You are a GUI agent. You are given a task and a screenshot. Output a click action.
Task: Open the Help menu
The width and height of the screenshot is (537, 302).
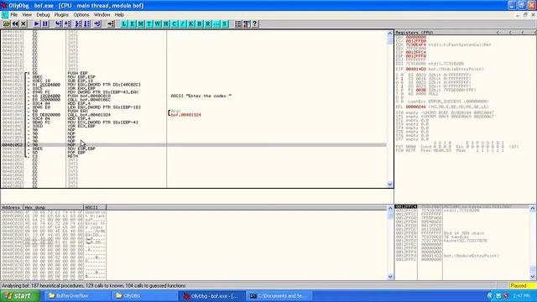[x=119, y=15]
